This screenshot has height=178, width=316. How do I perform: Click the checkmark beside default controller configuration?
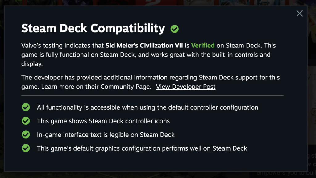tap(26, 107)
